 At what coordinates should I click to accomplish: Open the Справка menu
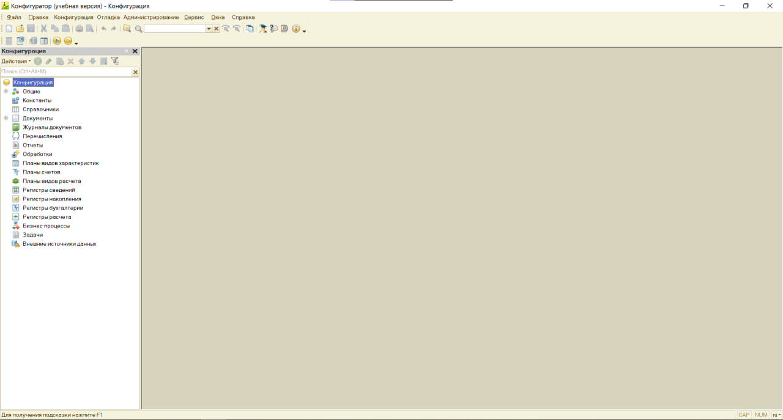[243, 17]
